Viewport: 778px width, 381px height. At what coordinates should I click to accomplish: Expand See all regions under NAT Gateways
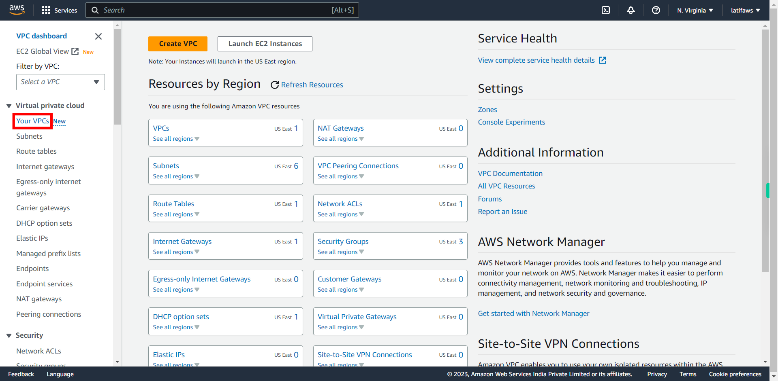341,139
